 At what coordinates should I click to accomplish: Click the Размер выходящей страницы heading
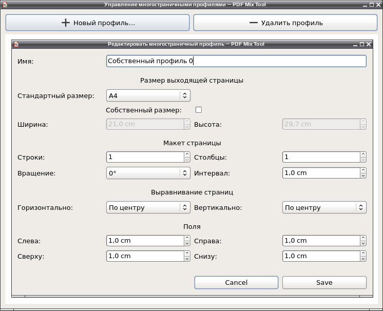click(x=191, y=80)
